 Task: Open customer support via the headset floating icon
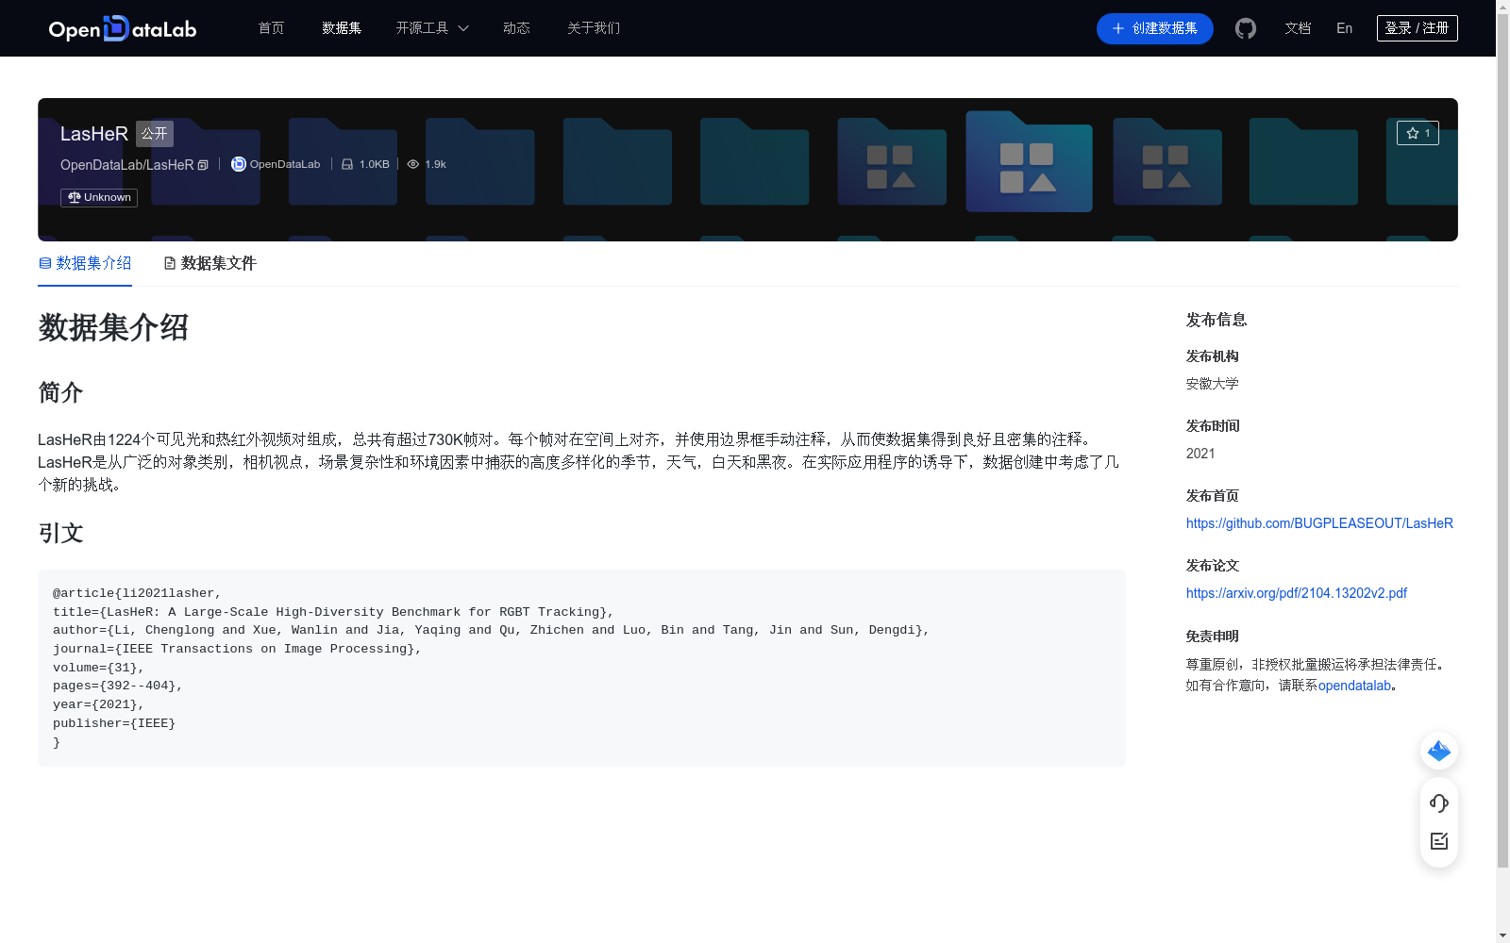1438,803
